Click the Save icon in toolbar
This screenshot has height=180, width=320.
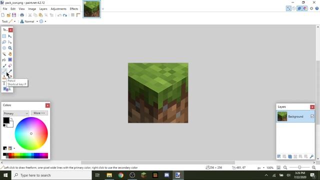pos(14,15)
